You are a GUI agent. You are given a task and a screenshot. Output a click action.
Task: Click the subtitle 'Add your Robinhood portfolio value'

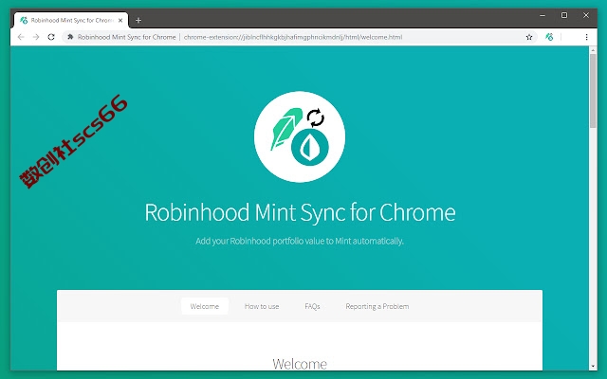click(x=300, y=241)
